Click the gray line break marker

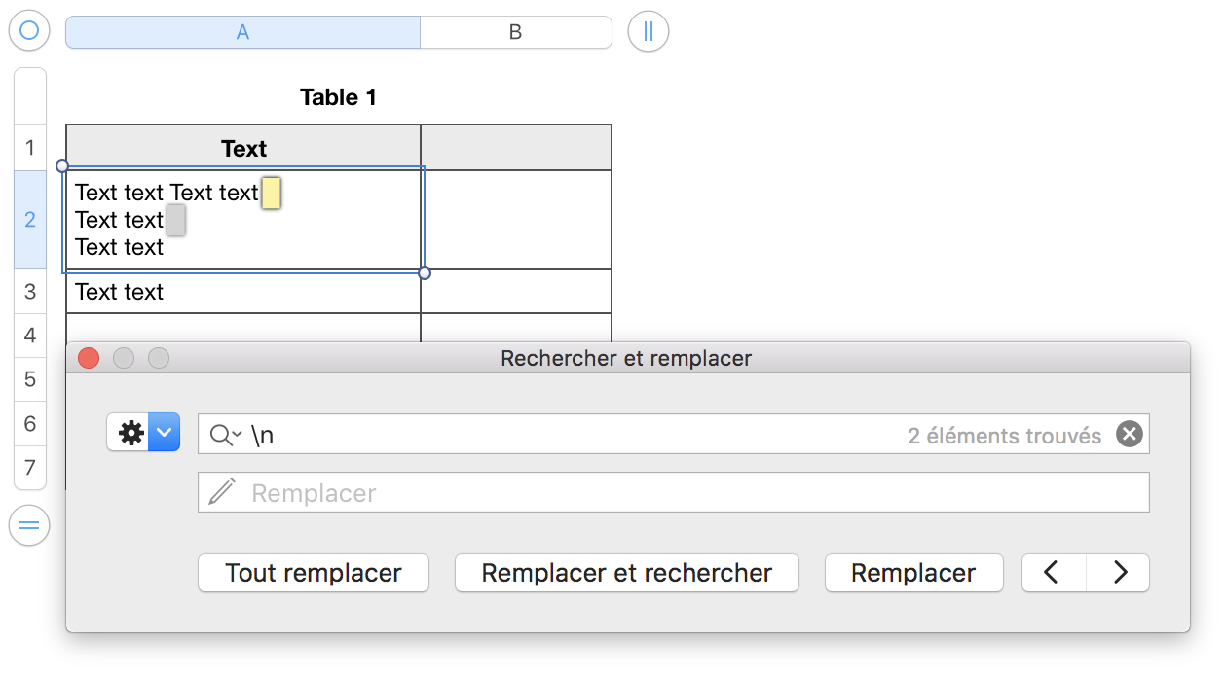tap(176, 220)
